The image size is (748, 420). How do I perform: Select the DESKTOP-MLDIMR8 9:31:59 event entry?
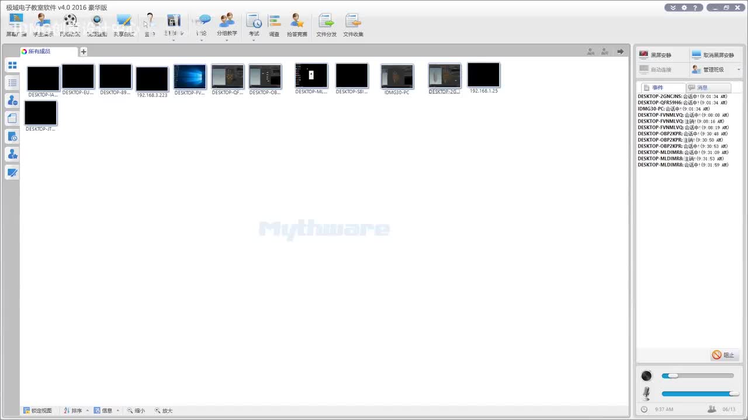click(x=683, y=165)
